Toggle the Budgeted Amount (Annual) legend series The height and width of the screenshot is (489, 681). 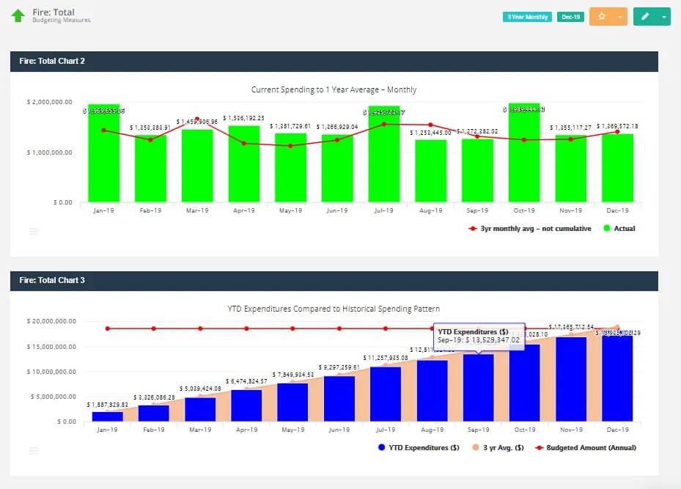(x=586, y=447)
